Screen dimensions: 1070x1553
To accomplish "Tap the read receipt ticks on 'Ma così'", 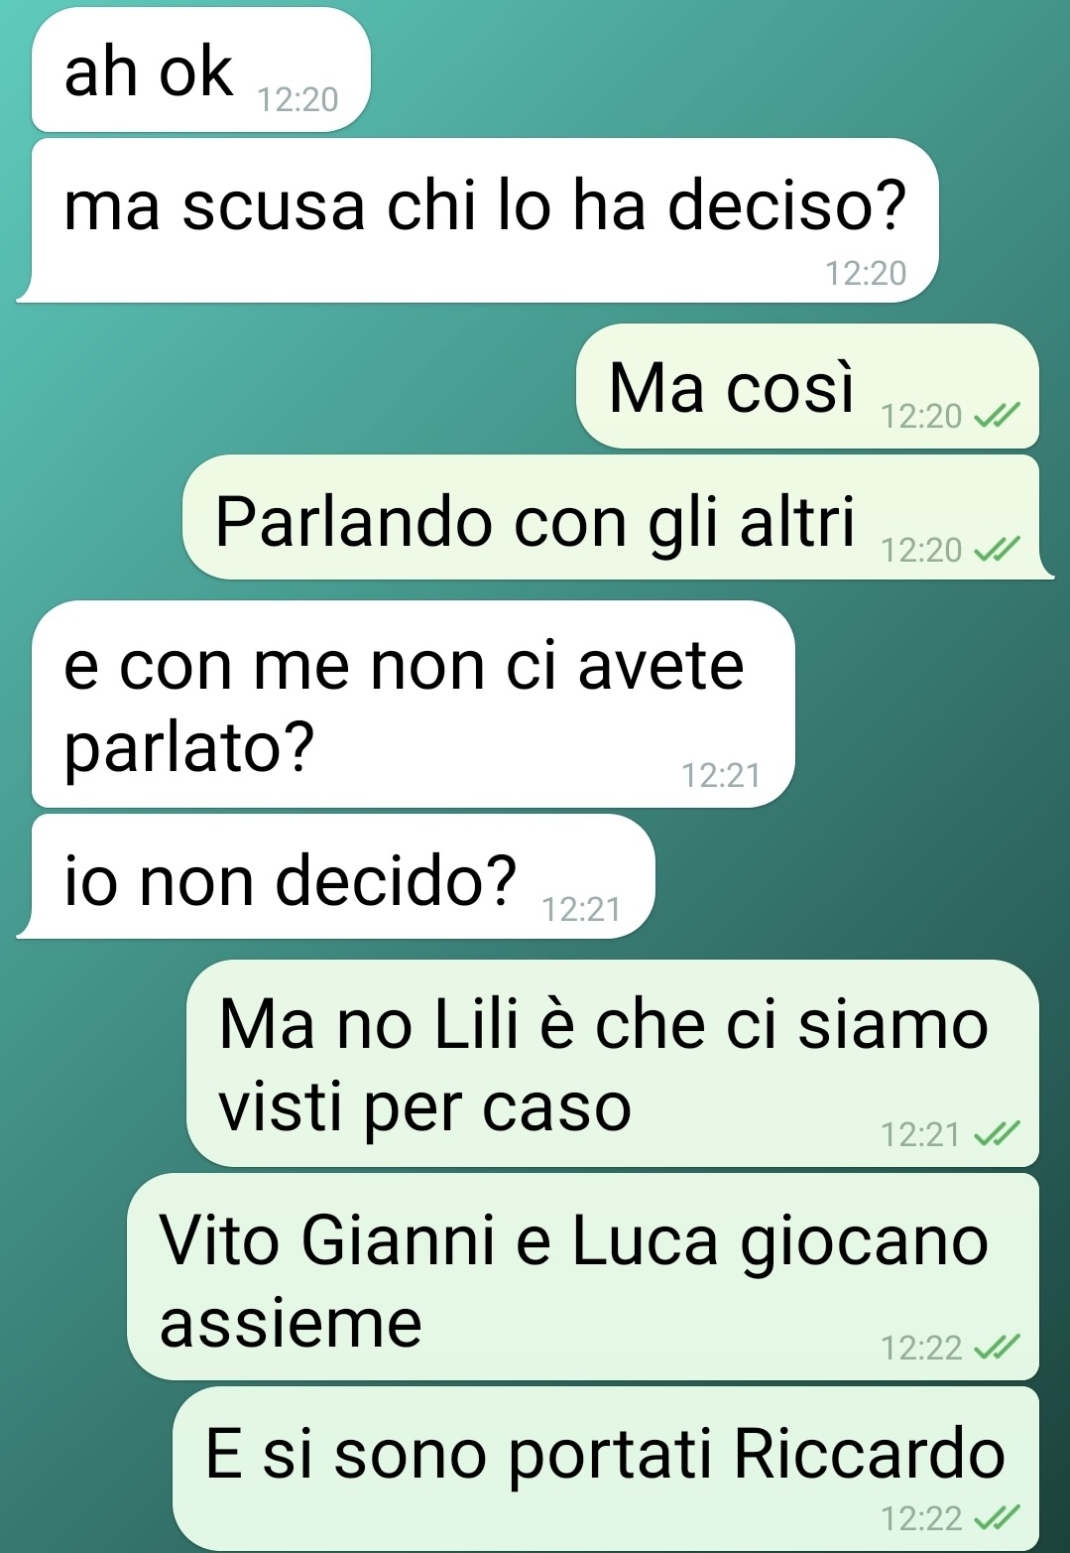I will [996, 416].
